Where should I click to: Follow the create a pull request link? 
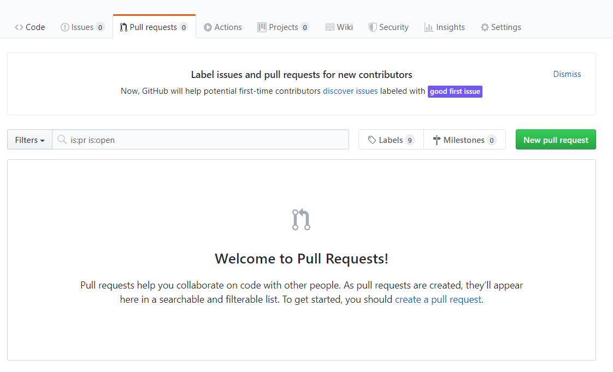click(x=438, y=299)
